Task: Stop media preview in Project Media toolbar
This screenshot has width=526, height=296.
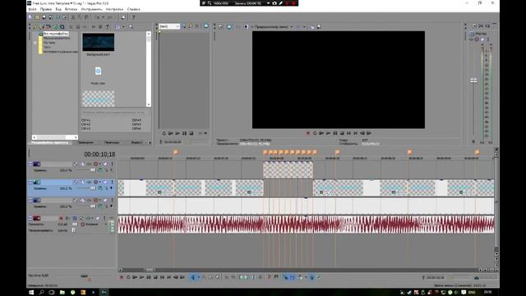Action: click(x=100, y=26)
